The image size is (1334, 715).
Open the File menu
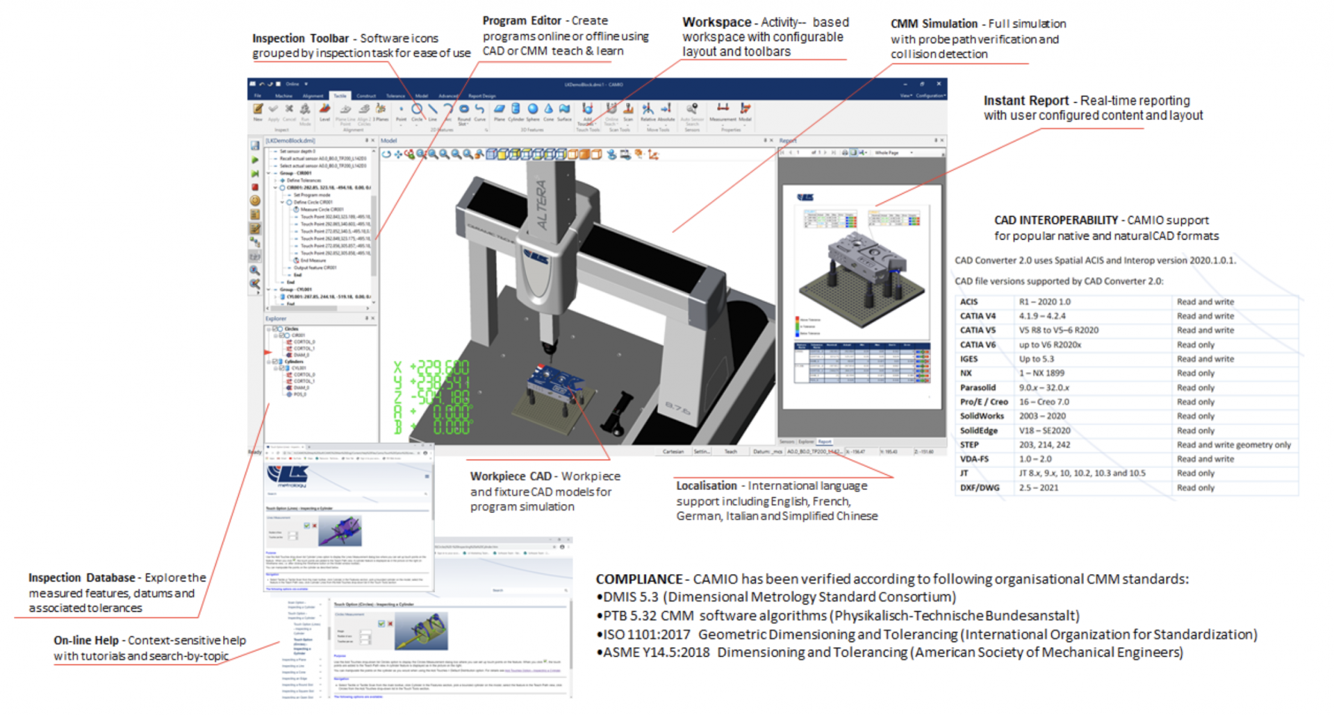click(257, 96)
